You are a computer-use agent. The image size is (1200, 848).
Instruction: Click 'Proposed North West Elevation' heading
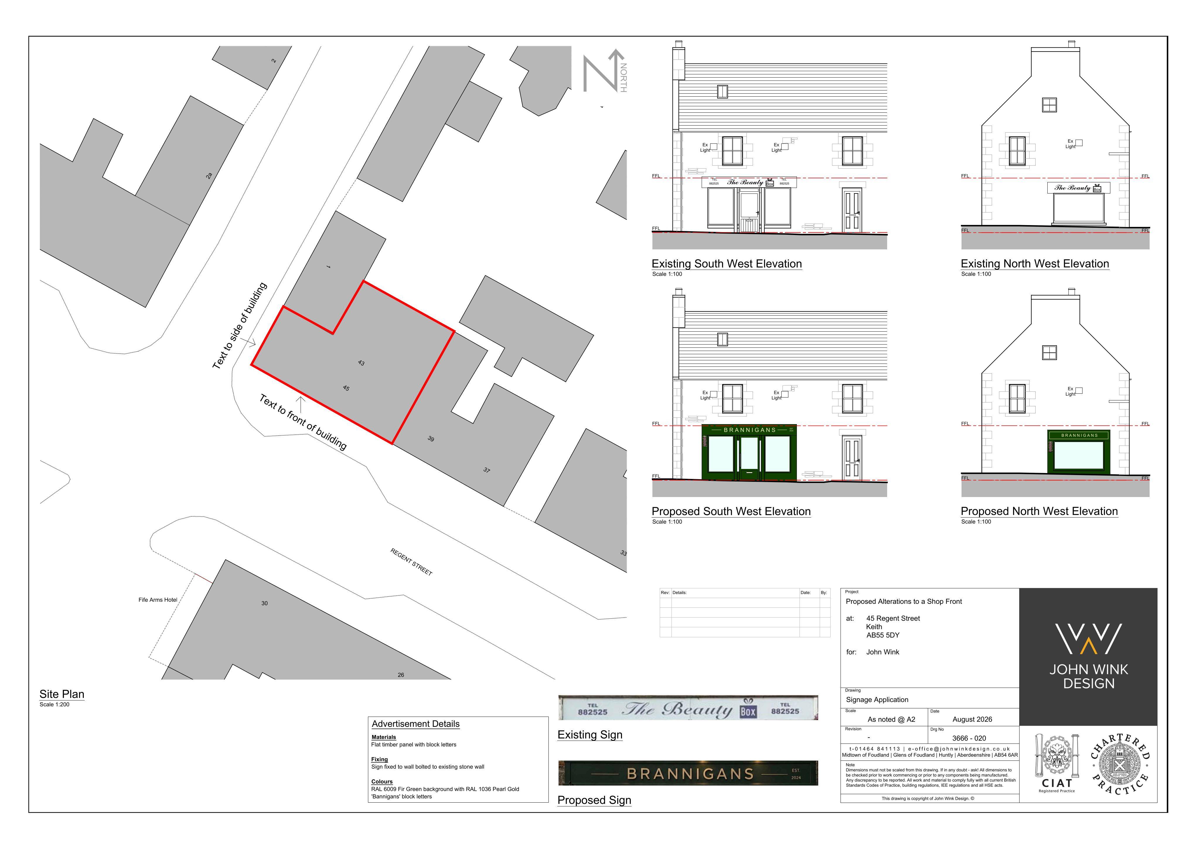[x=1039, y=511]
